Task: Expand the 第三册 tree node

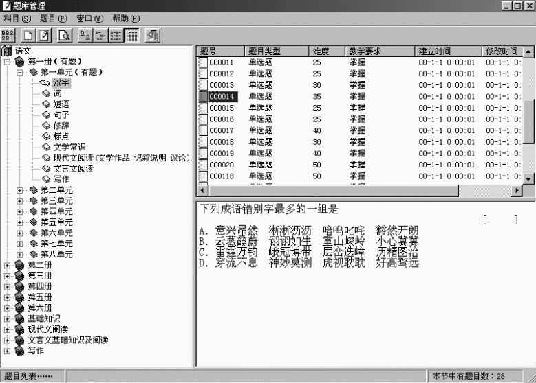Action: point(7,275)
